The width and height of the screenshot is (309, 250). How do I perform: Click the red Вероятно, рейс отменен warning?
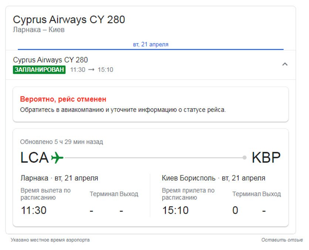(63, 99)
